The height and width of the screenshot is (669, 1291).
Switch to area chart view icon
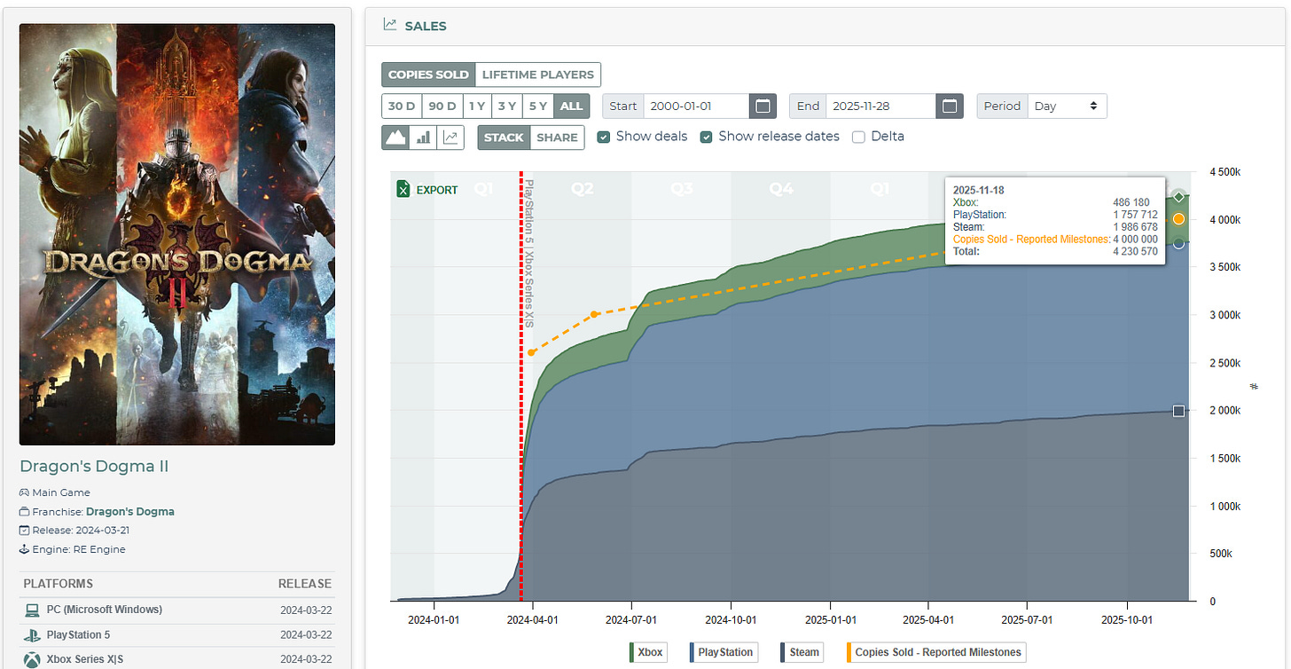coord(395,138)
